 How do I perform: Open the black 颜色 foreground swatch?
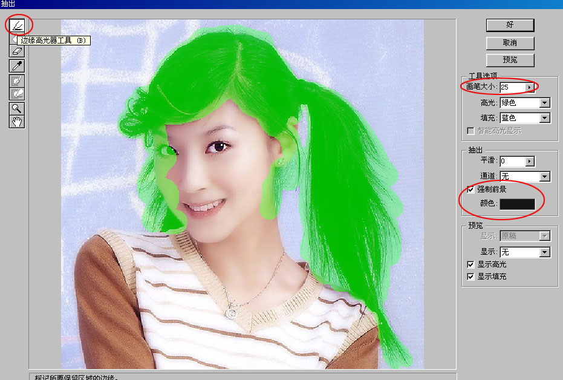coord(518,204)
